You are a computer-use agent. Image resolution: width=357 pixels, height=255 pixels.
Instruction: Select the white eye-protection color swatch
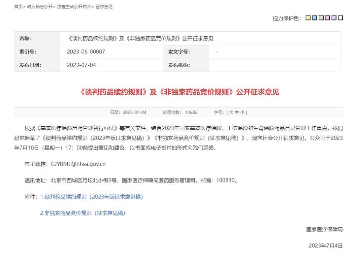tap(340, 18)
